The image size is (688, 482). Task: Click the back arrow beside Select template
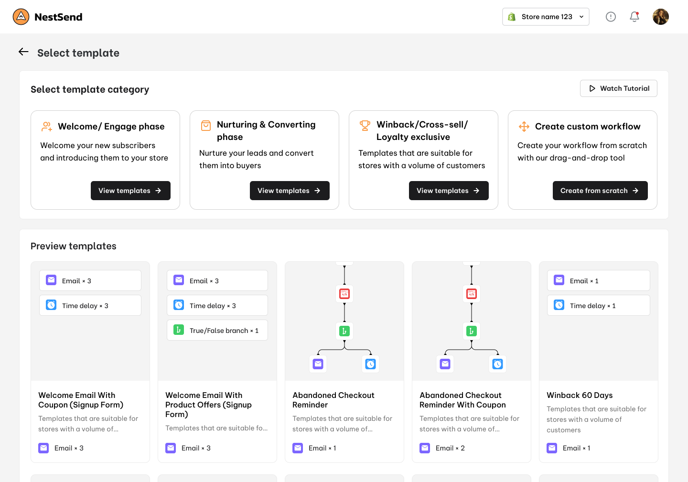(x=23, y=52)
